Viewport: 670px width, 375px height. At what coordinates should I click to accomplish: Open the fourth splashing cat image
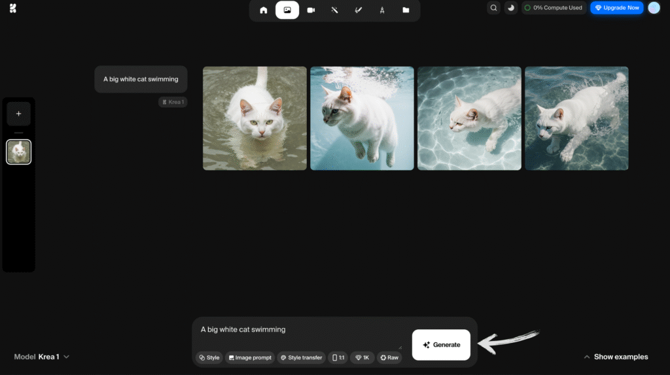tap(576, 118)
